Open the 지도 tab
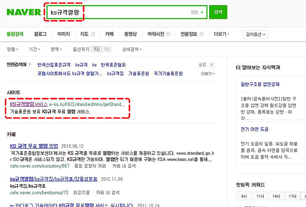306x207 pixels. click(84, 34)
